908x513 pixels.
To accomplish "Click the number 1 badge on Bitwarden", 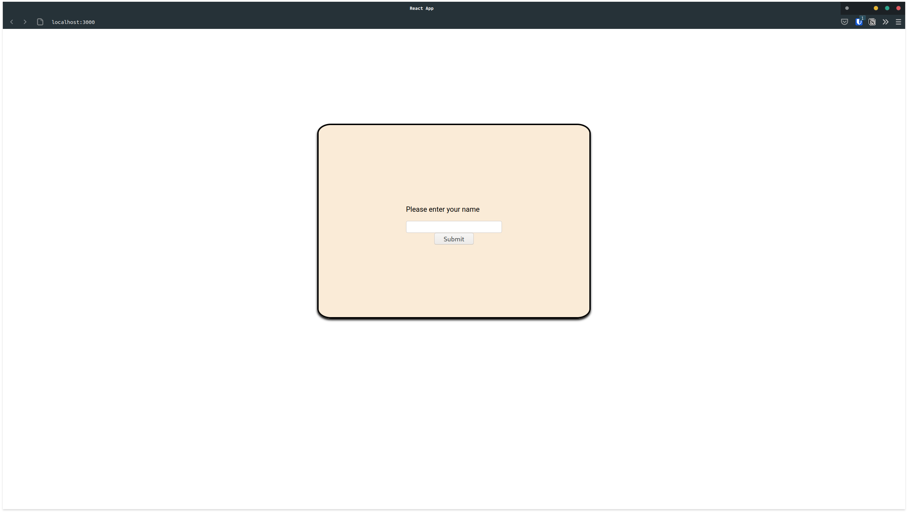I will point(862,18).
